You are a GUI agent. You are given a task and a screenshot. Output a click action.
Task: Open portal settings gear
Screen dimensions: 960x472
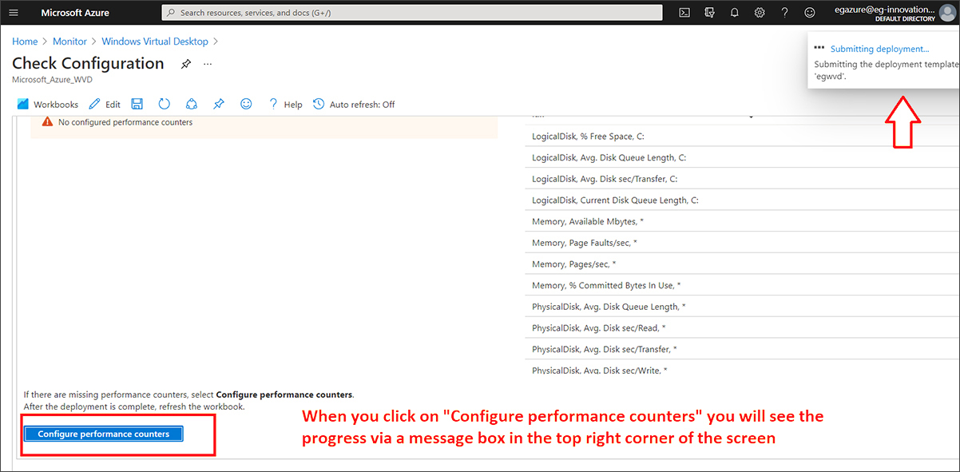[x=760, y=13]
